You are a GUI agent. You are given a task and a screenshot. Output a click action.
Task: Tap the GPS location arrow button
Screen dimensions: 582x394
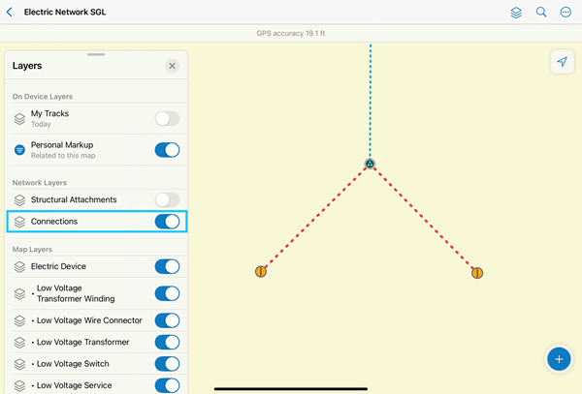pos(562,61)
